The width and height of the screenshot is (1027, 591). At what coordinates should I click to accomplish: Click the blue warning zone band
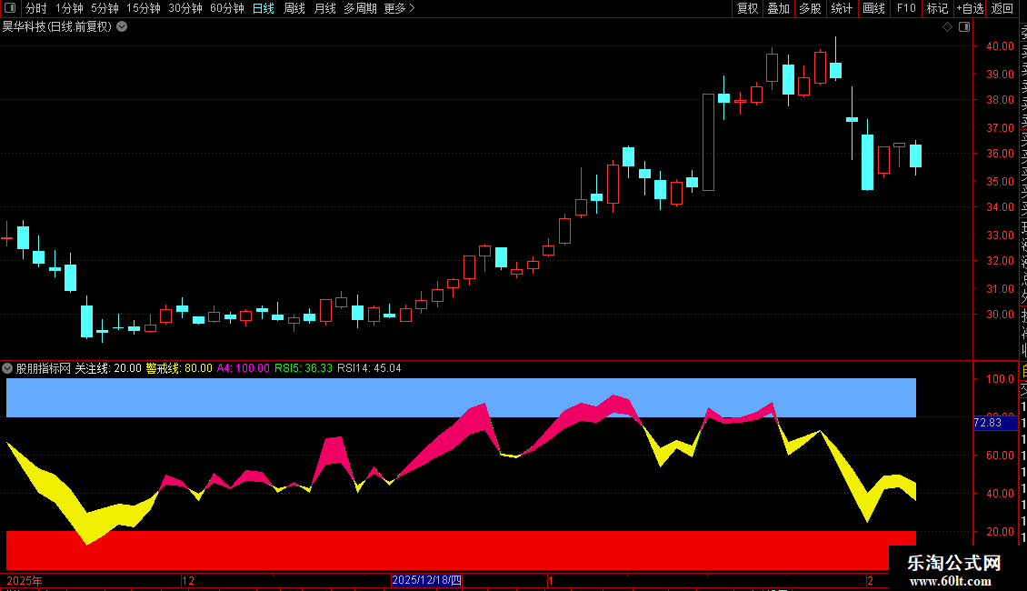coord(461,397)
